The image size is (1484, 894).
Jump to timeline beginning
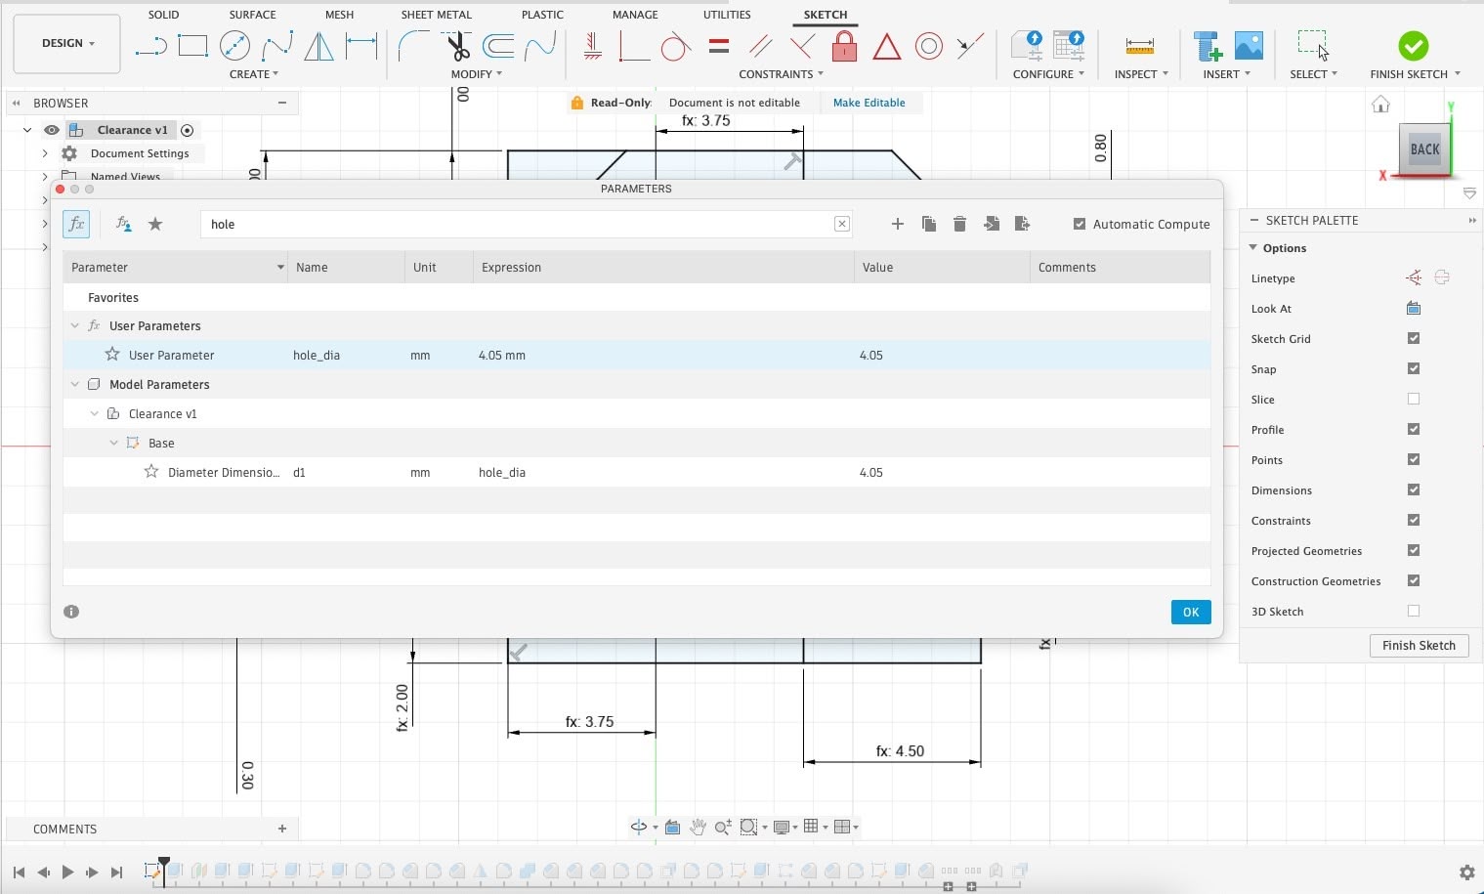tap(19, 873)
